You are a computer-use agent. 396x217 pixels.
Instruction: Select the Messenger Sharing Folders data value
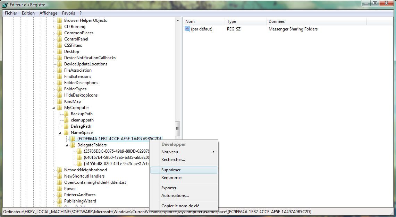(x=293, y=29)
